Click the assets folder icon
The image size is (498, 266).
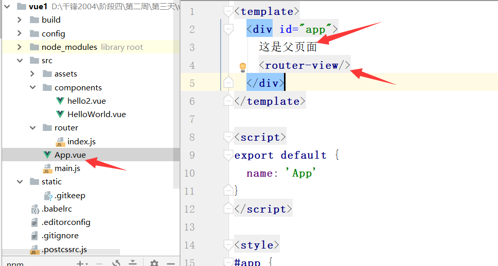click(x=47, y=74)
